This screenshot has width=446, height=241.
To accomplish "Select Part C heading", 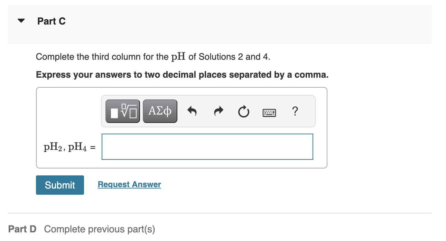I will pos(51,21).
